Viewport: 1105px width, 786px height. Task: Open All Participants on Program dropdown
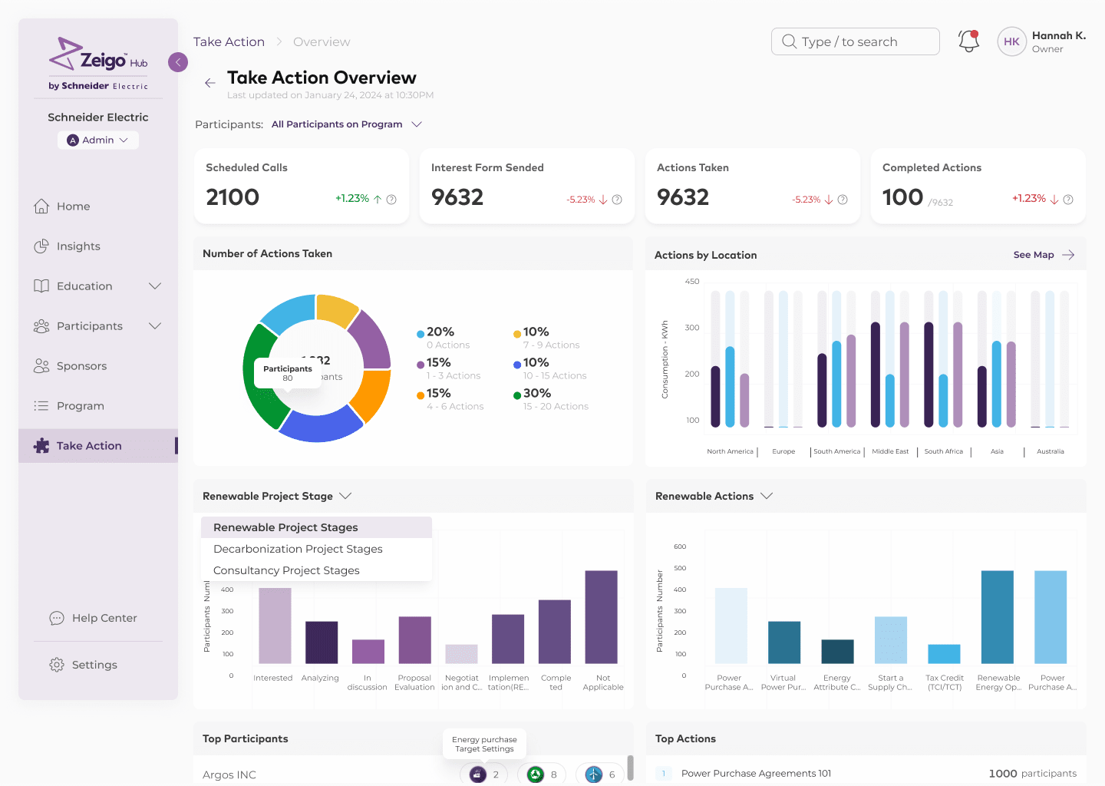(x=347, y=124)
